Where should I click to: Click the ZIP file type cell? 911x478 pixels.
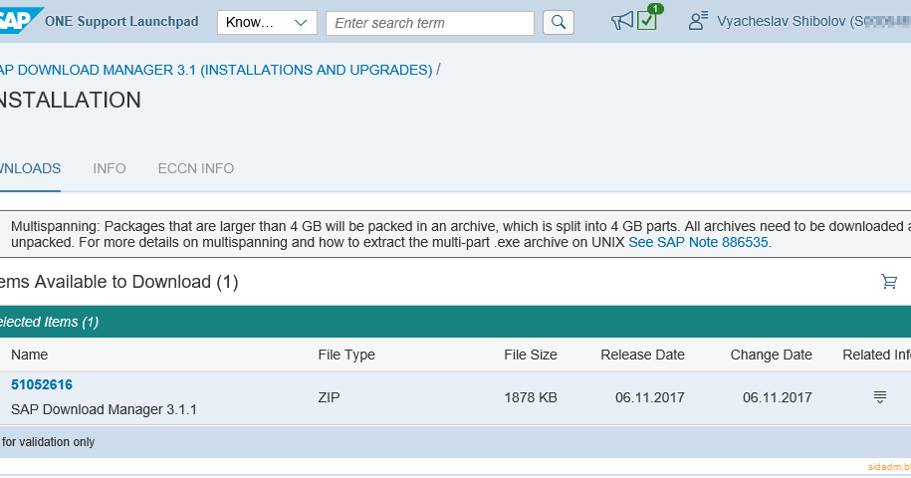pyautogui.click(x=329, y=398)
